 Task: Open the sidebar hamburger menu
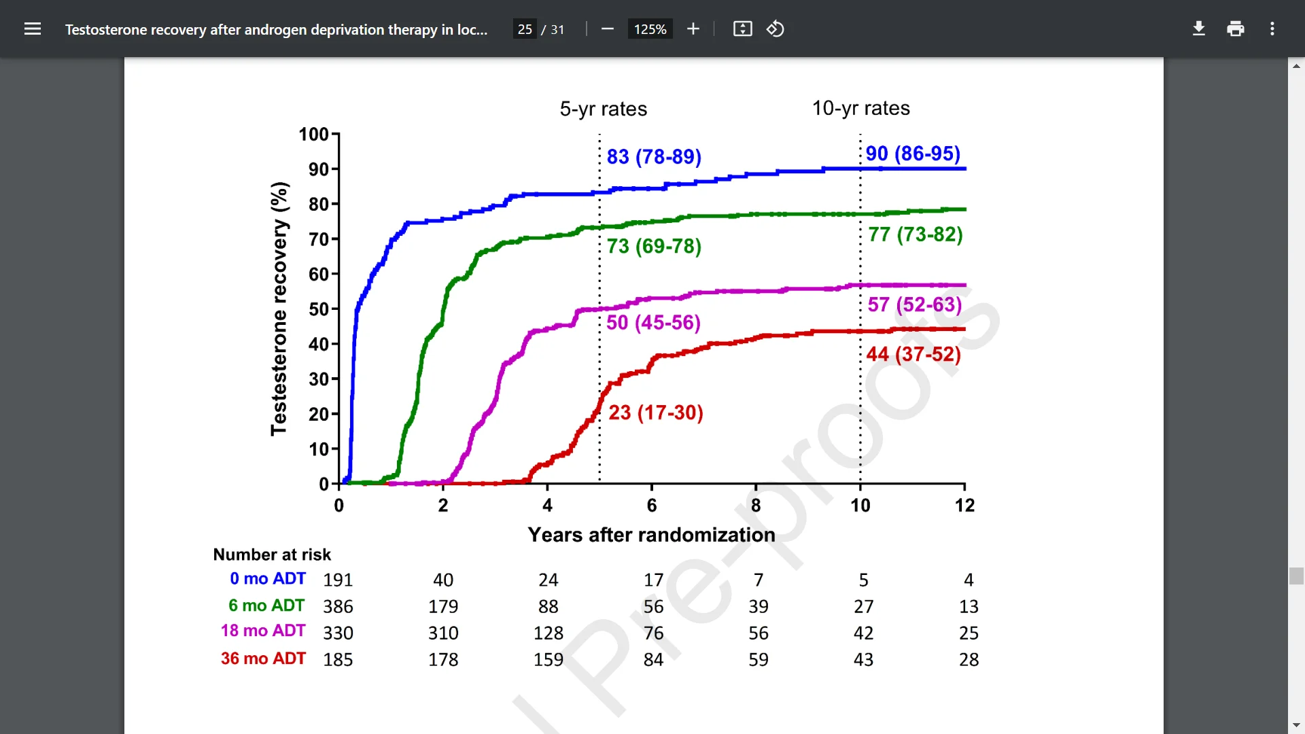pyautogui.click(x=33, y=29)
